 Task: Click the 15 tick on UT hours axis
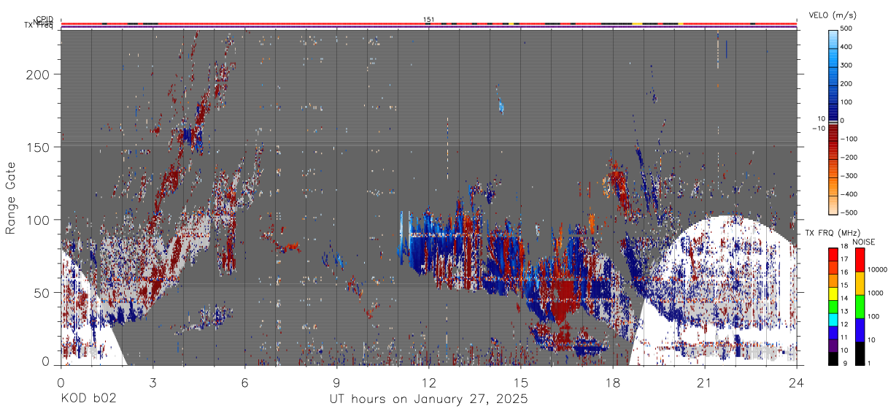[521, 382]
